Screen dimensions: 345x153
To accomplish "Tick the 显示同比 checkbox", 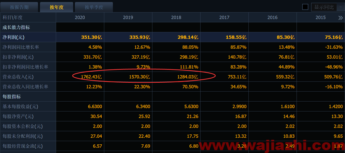I will point(305,7).
